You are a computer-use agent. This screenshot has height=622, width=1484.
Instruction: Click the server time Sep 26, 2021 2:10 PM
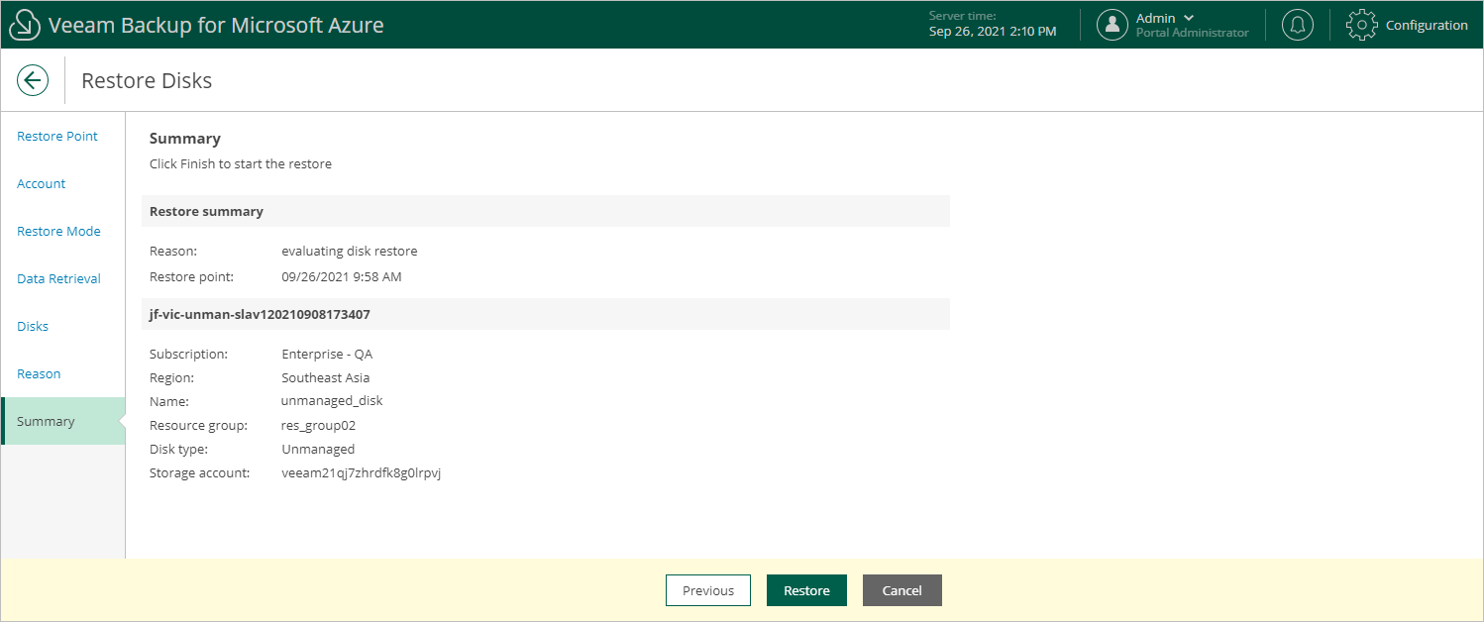[993, 31]
